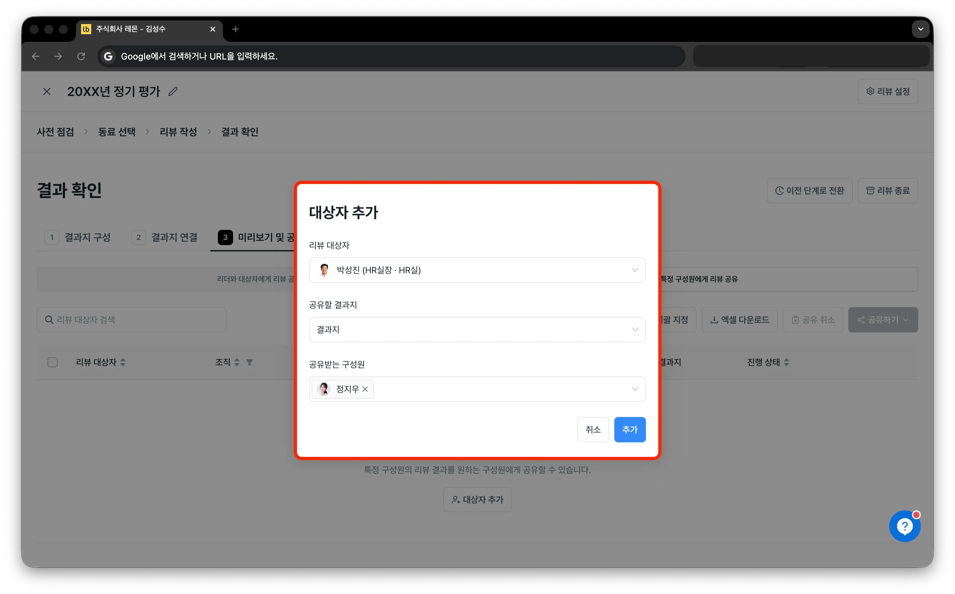Click the browser forward arrow
The image size is (955, 594).
(58, 56)
